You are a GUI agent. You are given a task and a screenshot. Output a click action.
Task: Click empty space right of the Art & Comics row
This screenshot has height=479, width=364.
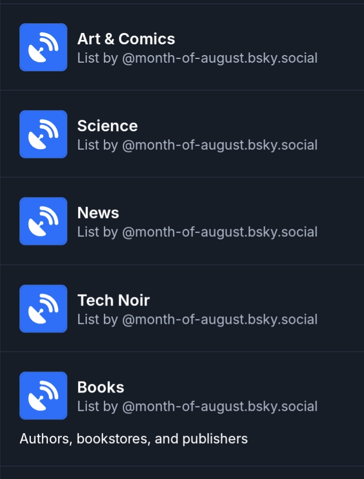342,47
